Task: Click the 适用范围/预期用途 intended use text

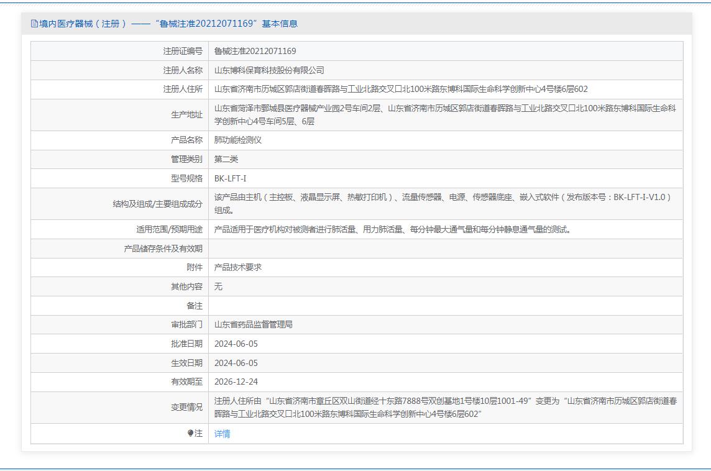Action: [392, 229]
